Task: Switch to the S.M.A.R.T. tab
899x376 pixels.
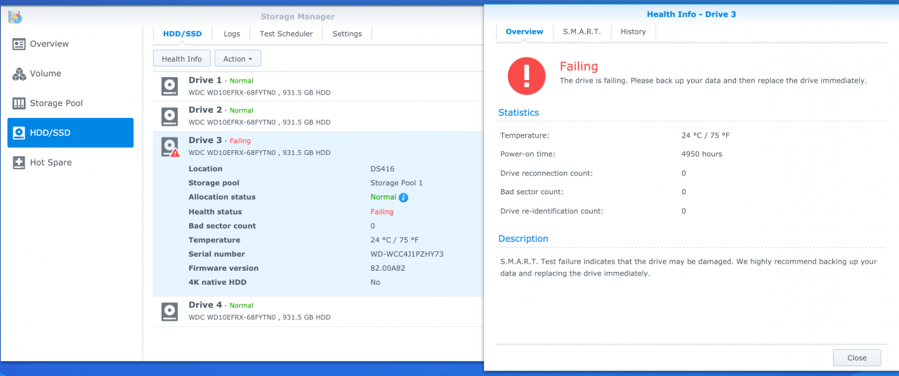Action: click(x=582, y=32)
